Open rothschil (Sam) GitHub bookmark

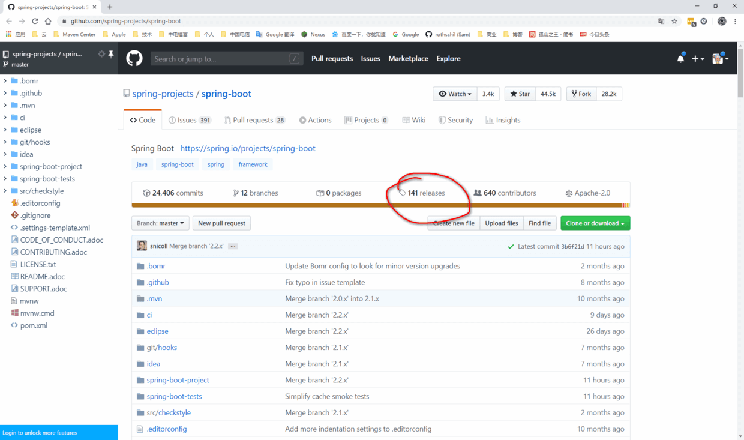448,34
